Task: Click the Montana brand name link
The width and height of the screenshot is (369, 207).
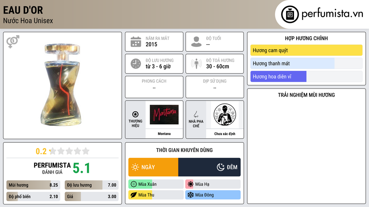Action: 164,134
